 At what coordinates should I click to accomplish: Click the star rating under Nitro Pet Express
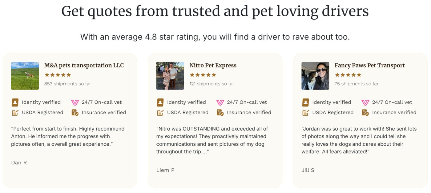pos(203,75)
